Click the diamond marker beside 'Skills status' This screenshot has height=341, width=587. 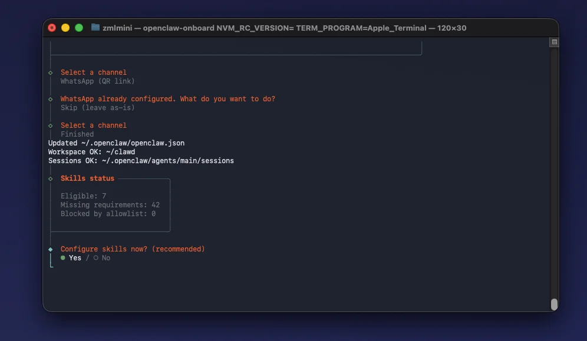tap(51, 178)
